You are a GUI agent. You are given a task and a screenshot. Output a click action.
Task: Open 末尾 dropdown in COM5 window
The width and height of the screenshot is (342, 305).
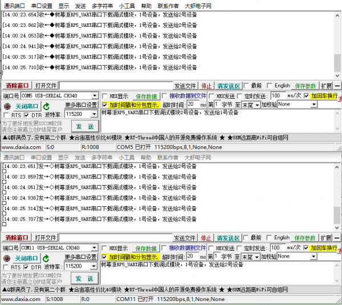click(258, 105)
